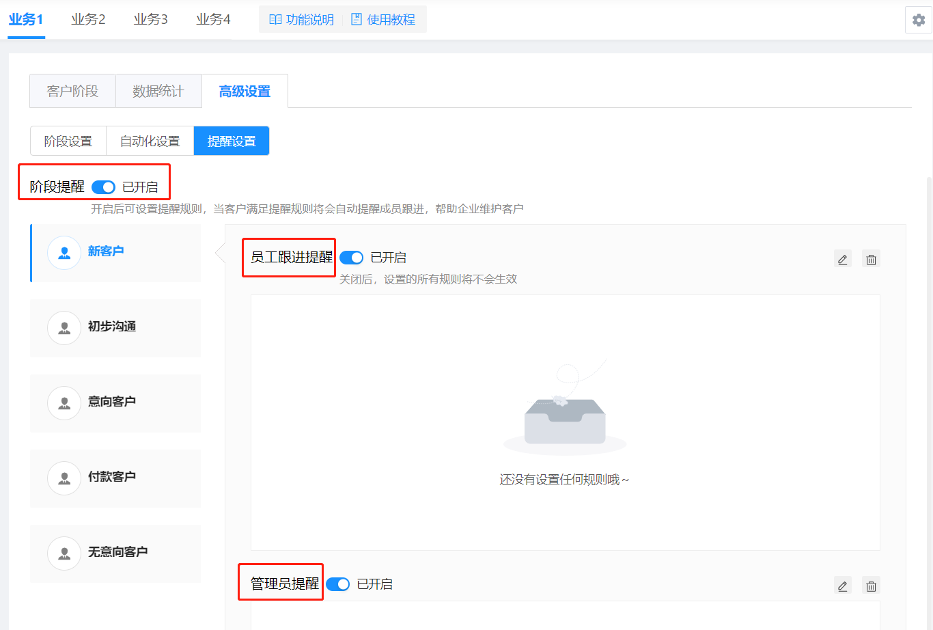Screen dimensions: 933x630
Task: Select the 提醒设置 sub-tab
Action: [x=232, y=141]
